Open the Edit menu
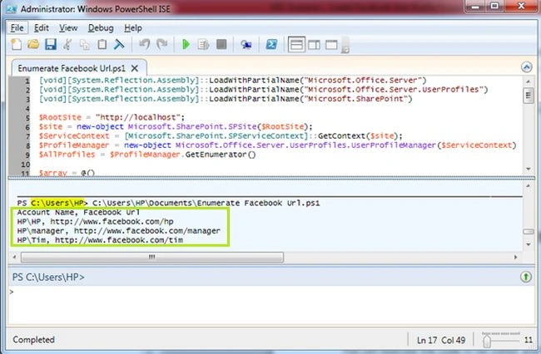This screenshot has height=354, width=541. [x=42, y=28]
